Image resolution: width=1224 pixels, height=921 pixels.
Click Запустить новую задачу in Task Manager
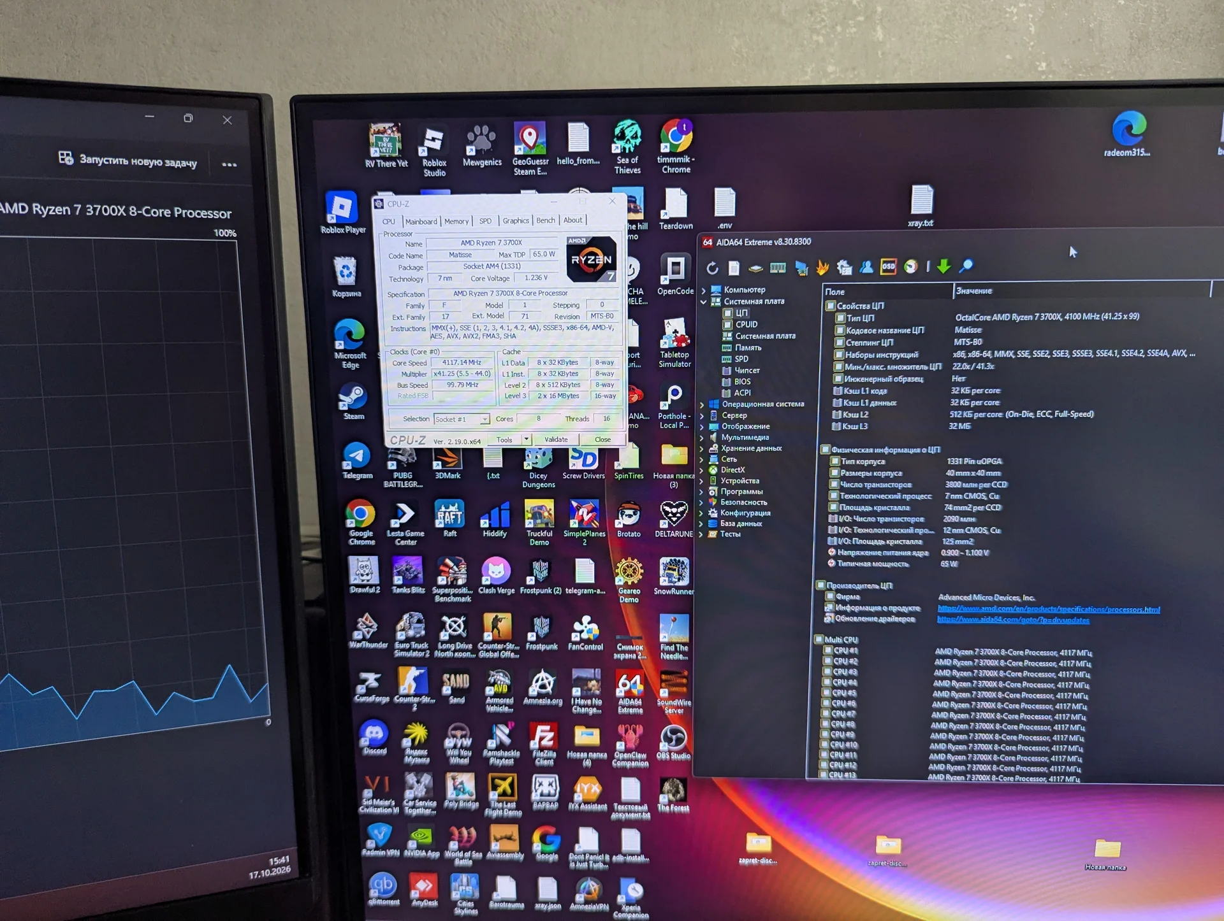pos(127,160)
